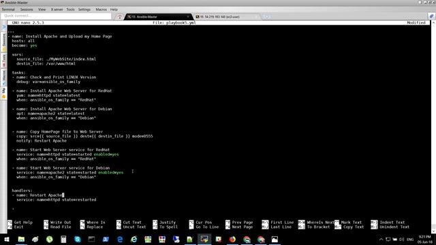Click the terminal vertical scrollbar

[433, 127]
